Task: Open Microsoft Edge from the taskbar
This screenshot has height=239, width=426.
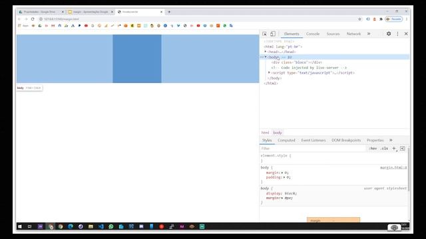Action: pos(71,226)
